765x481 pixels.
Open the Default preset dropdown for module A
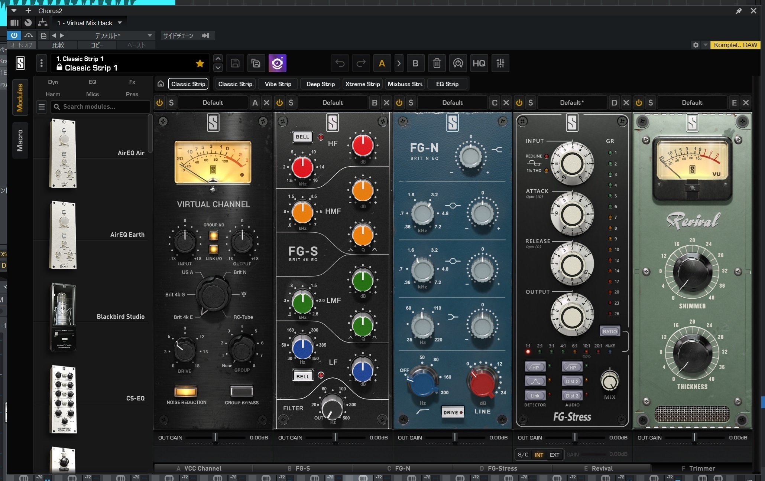pyautogui.click(x=213, y=102)
